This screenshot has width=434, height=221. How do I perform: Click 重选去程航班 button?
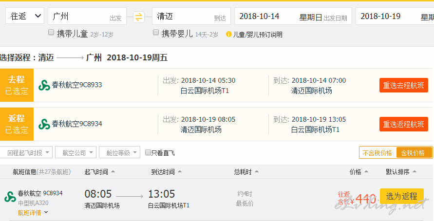(x=403, y=85)
